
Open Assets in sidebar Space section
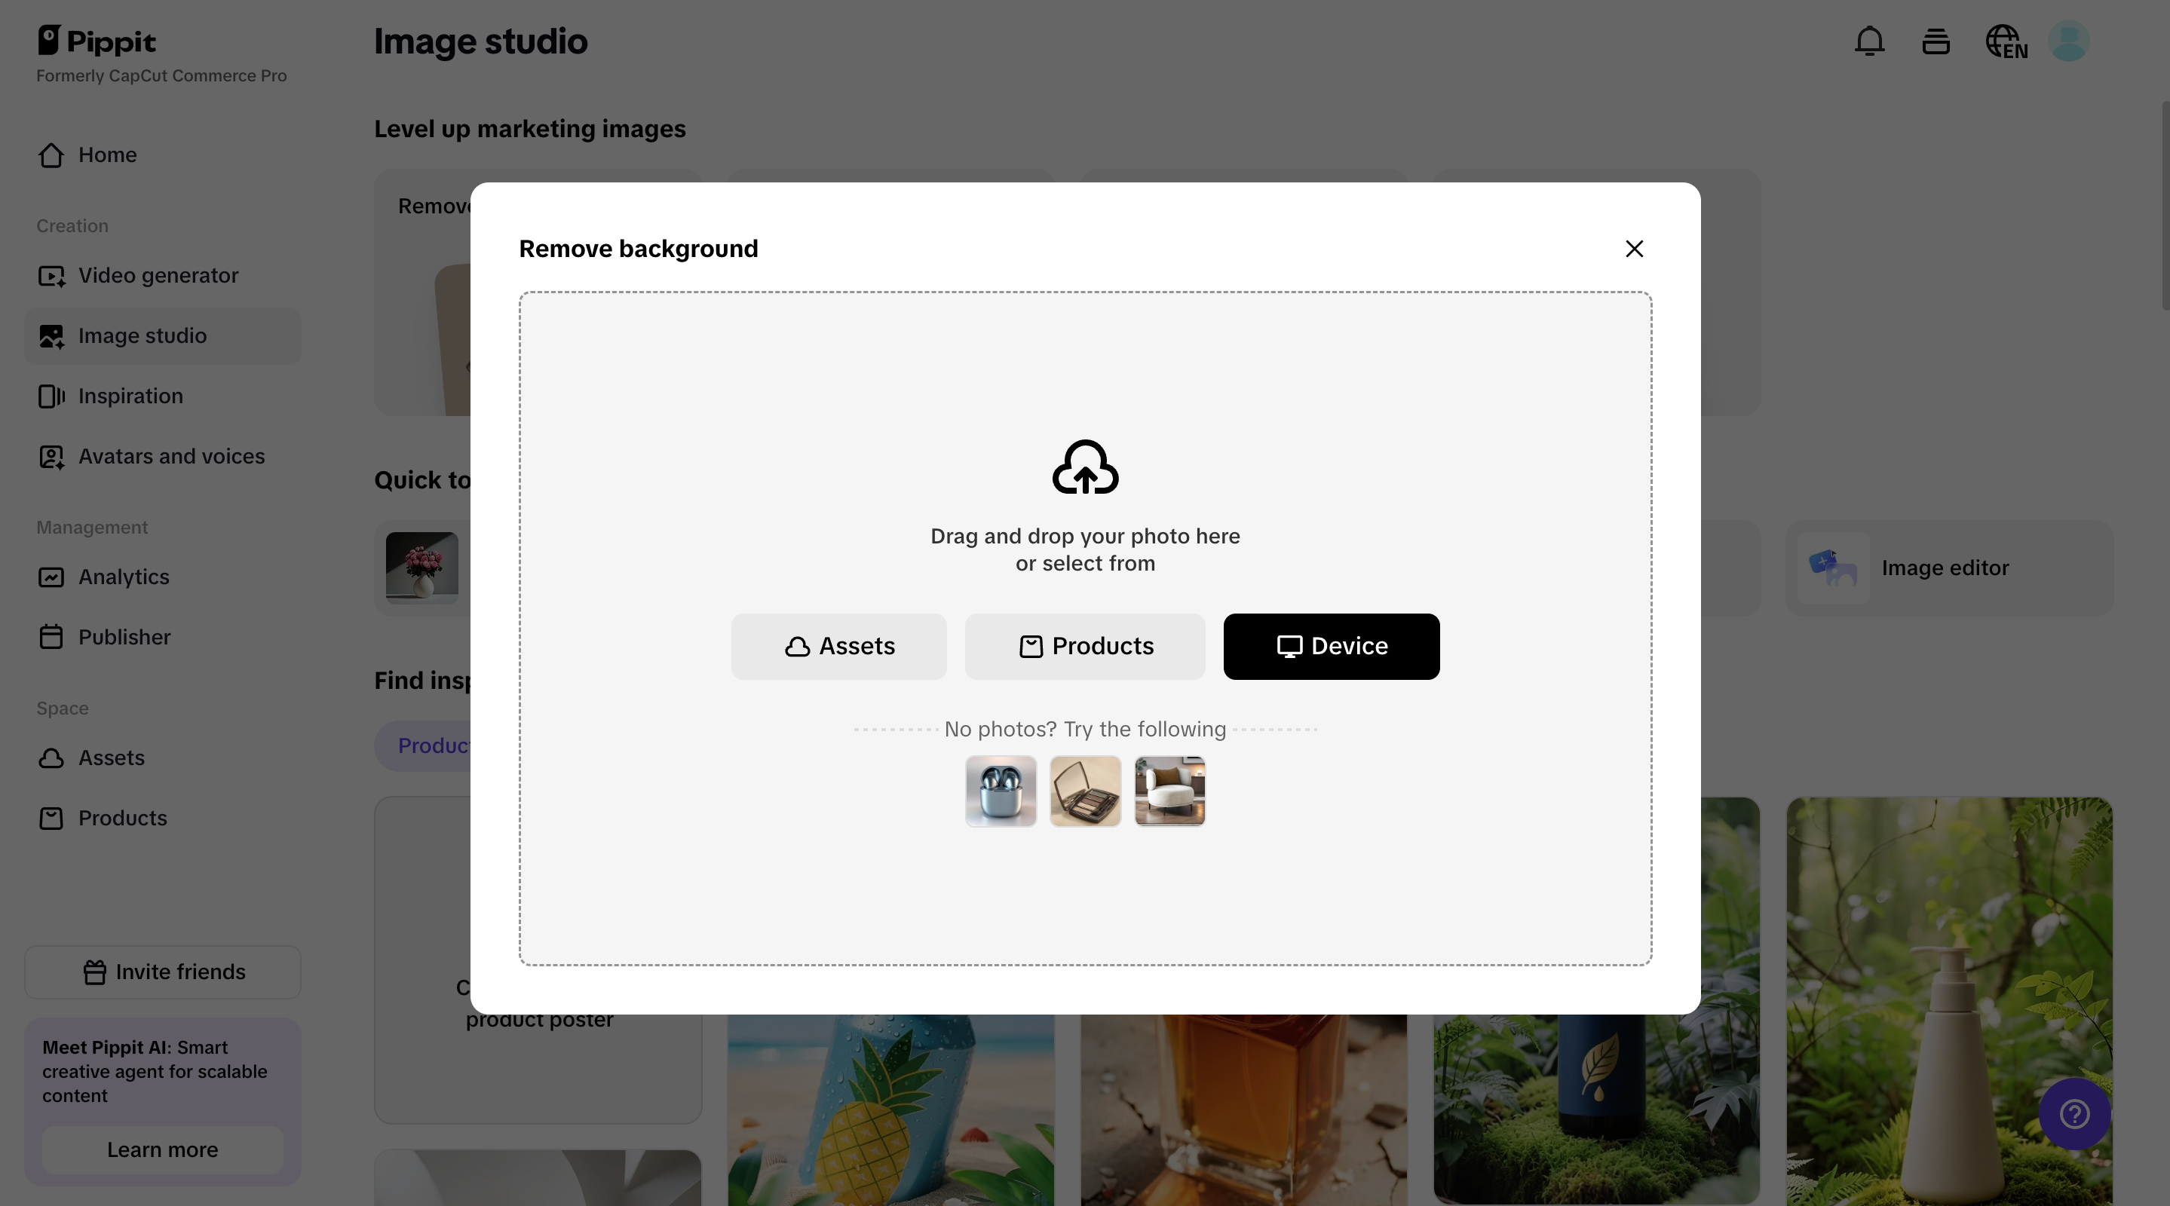point(163,758)
